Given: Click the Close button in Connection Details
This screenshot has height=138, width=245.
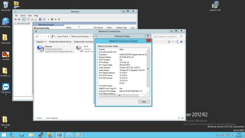Looking at the screenshot, I should [x=144, y=102].
